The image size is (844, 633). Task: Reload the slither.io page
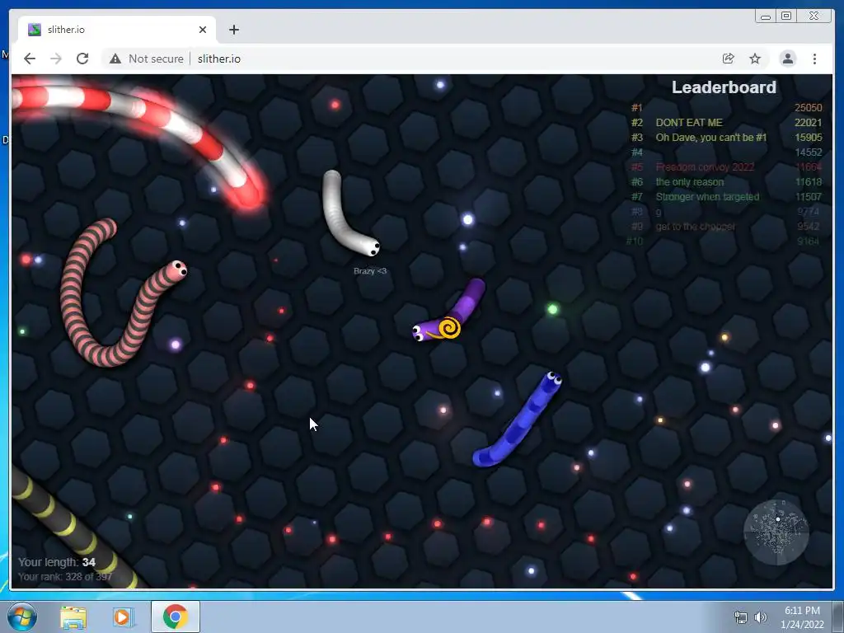82,59
